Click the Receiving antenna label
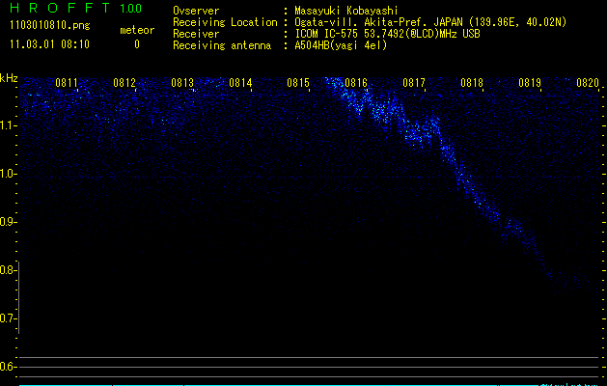The height and width of the screenshot is (386, 607). [222, 45]
